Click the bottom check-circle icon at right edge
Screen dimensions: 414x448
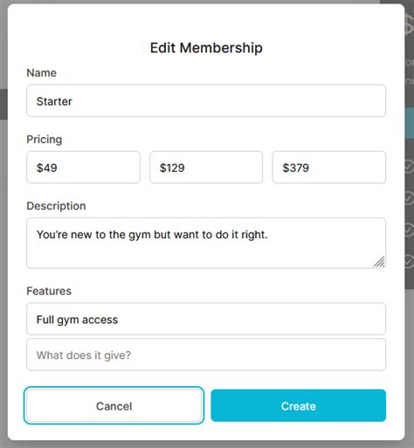pos(410,261)
